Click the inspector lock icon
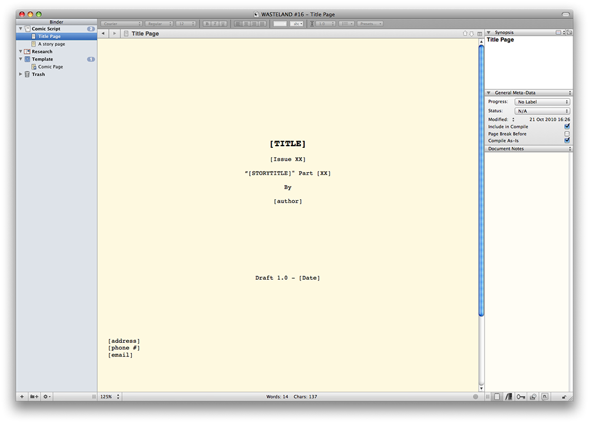Viewport: 589px width, 423px height. click(564, 397)
